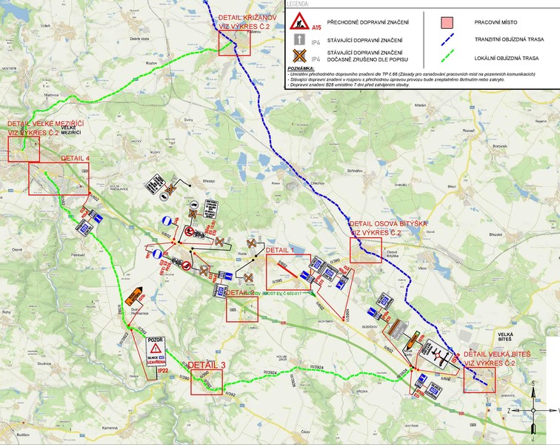Click the A15 roadworks warning sign in legend
The width and height of the screenshot is (560, 445).
pyautogui.click(x=299, y=21)
